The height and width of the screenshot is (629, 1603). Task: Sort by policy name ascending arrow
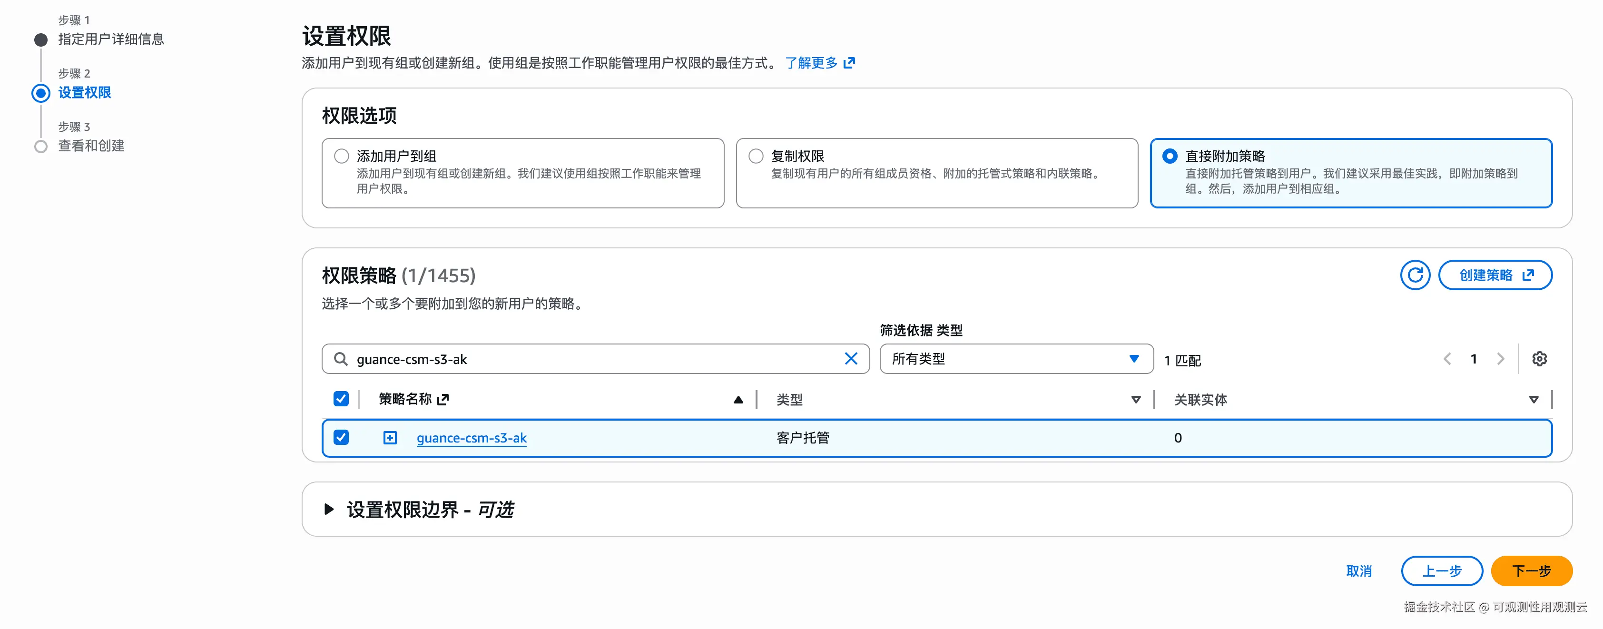coord(738,399)
